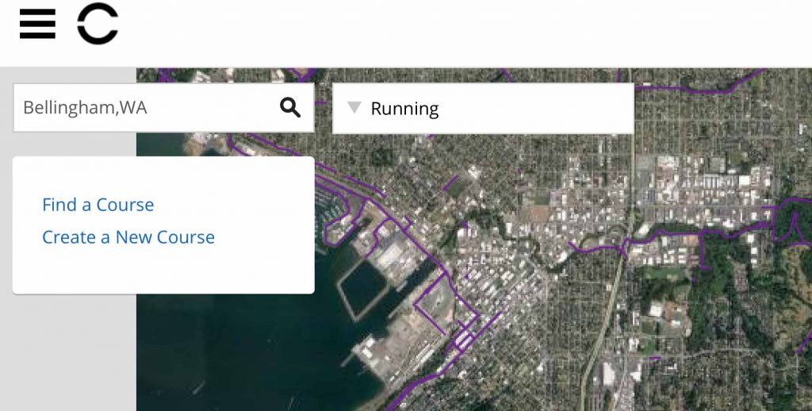Click the Garmin Connect circular logo
The height and width of the screenshot is (411, 812).
coord(97,25)
